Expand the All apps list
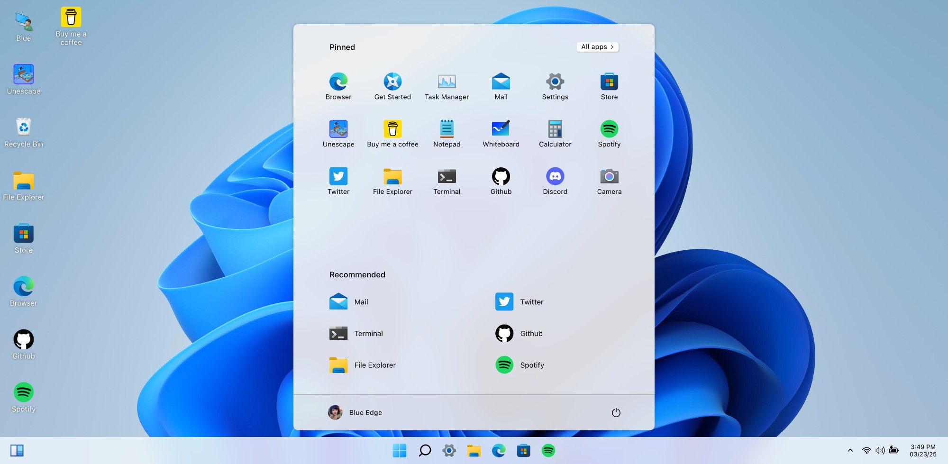 click(x=597, y=47)
